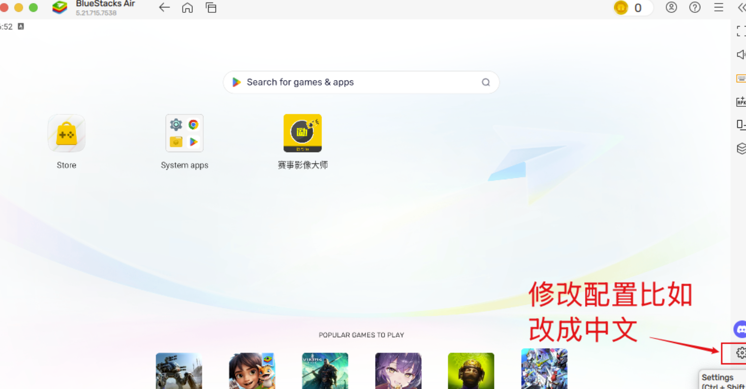Open the help question mark
Image resolution: width=746 pixels, height=389 pixels.
(695, 7)
